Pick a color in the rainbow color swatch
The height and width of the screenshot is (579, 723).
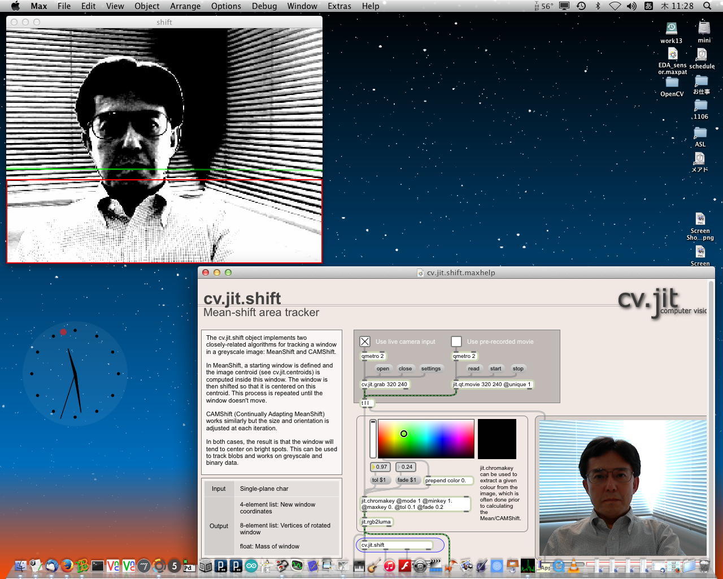point(426,439)
